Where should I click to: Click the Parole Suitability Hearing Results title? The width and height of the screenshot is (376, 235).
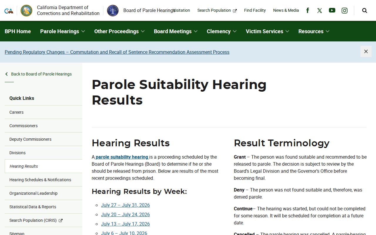(x=179, y=92)
